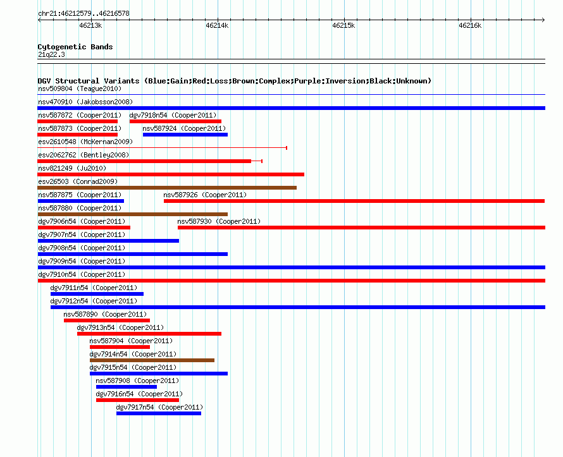The width and height of the screenshot is (563, 457).
Task: Click the 46216k ruler tick label
Action: [x=470, y=25]
